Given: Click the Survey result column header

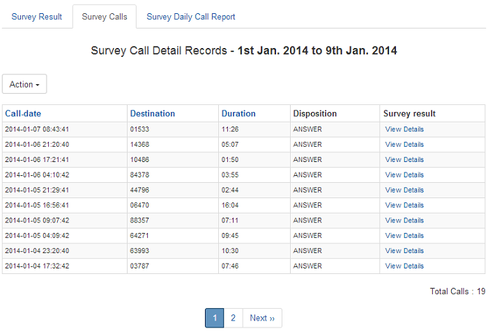Looking at the screenshot, I should 409,113.
